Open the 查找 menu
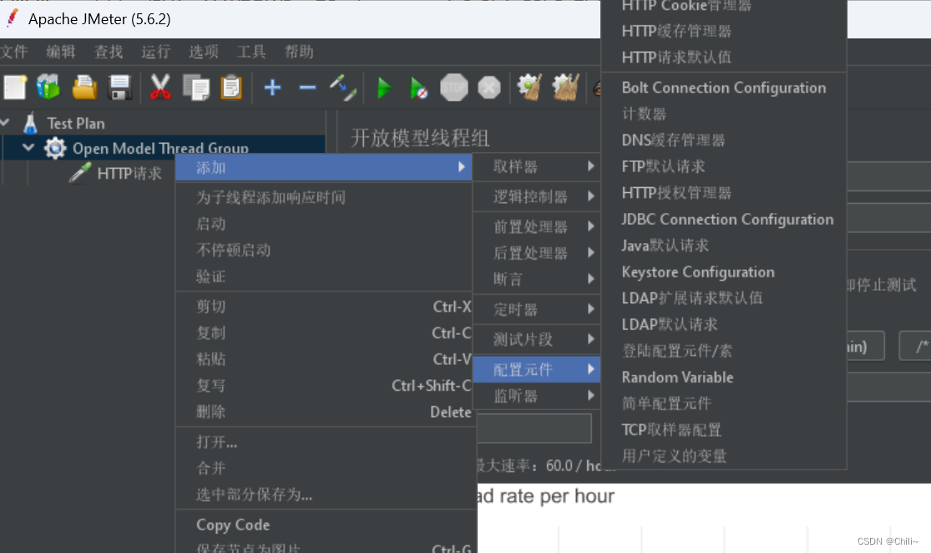This screenshot has height=553, width=931. pos(109,52)
